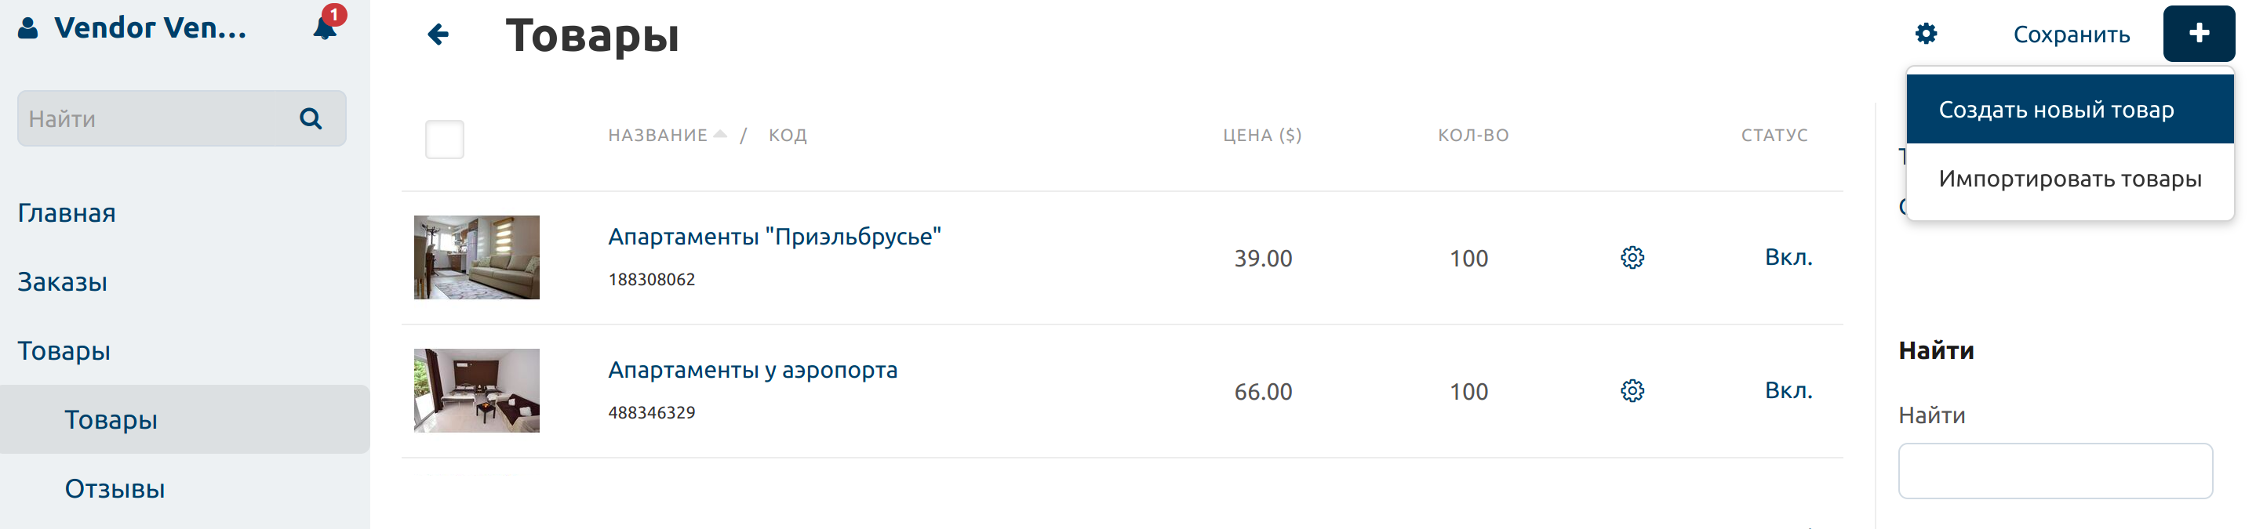The image size is (2256, 529).
Task: Toggle sorting by clicking the НАЗВАНИЕ arrow
Action: pyautogui.click(x=721, y=133)
